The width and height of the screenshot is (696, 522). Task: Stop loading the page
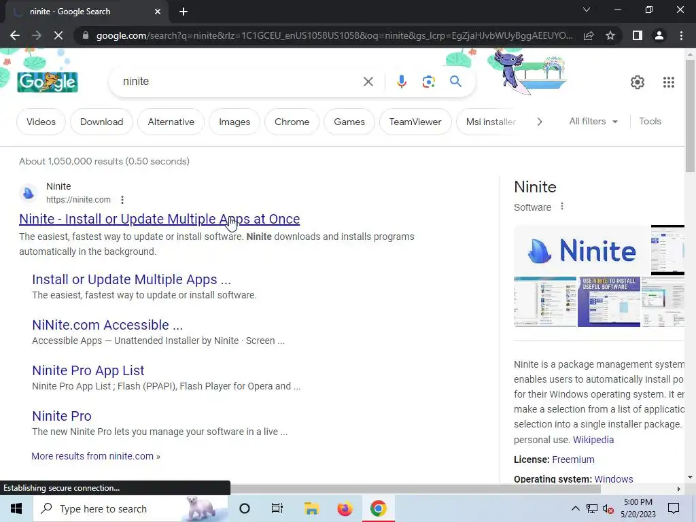(x=58, y=35)
